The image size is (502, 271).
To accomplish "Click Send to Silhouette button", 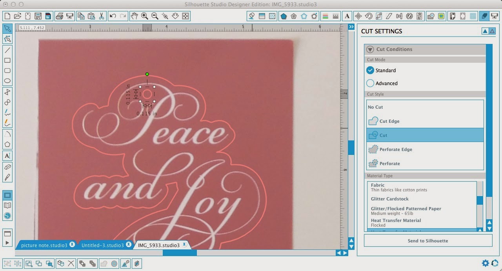I will pyautogui.click(x=428, y=241).
